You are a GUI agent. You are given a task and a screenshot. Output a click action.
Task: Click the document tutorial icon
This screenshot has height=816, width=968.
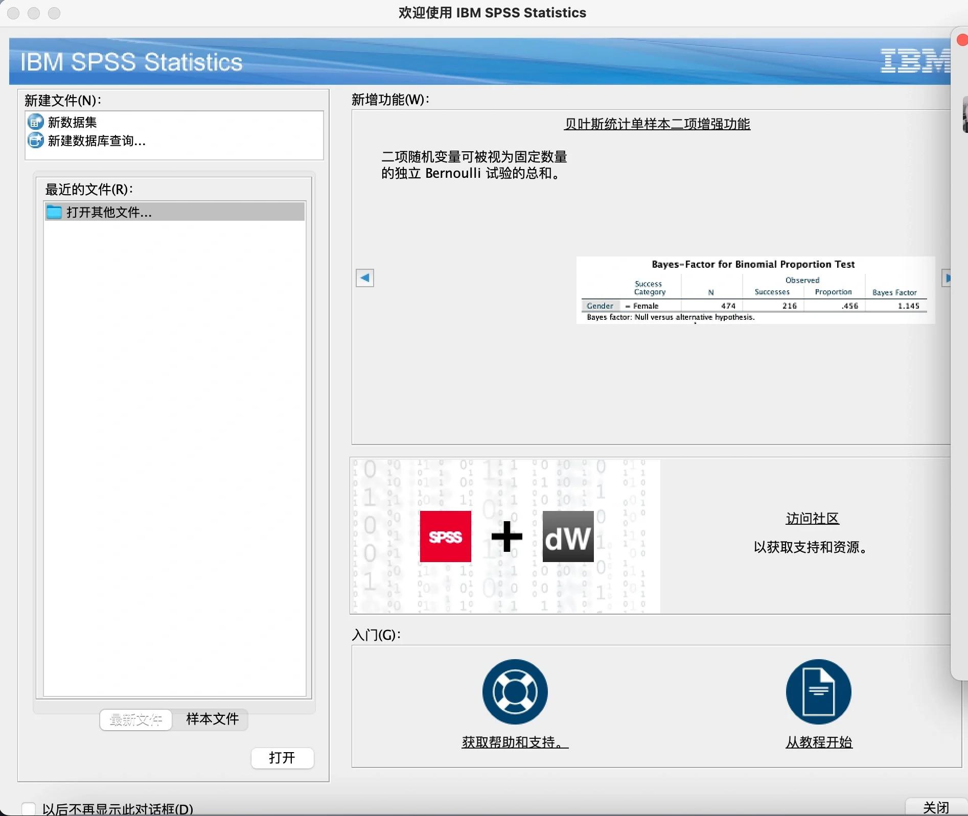pos(818,691)
